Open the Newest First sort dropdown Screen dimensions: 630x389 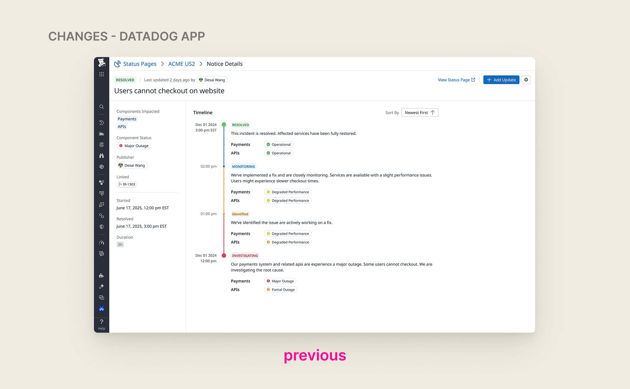(420, 113)
